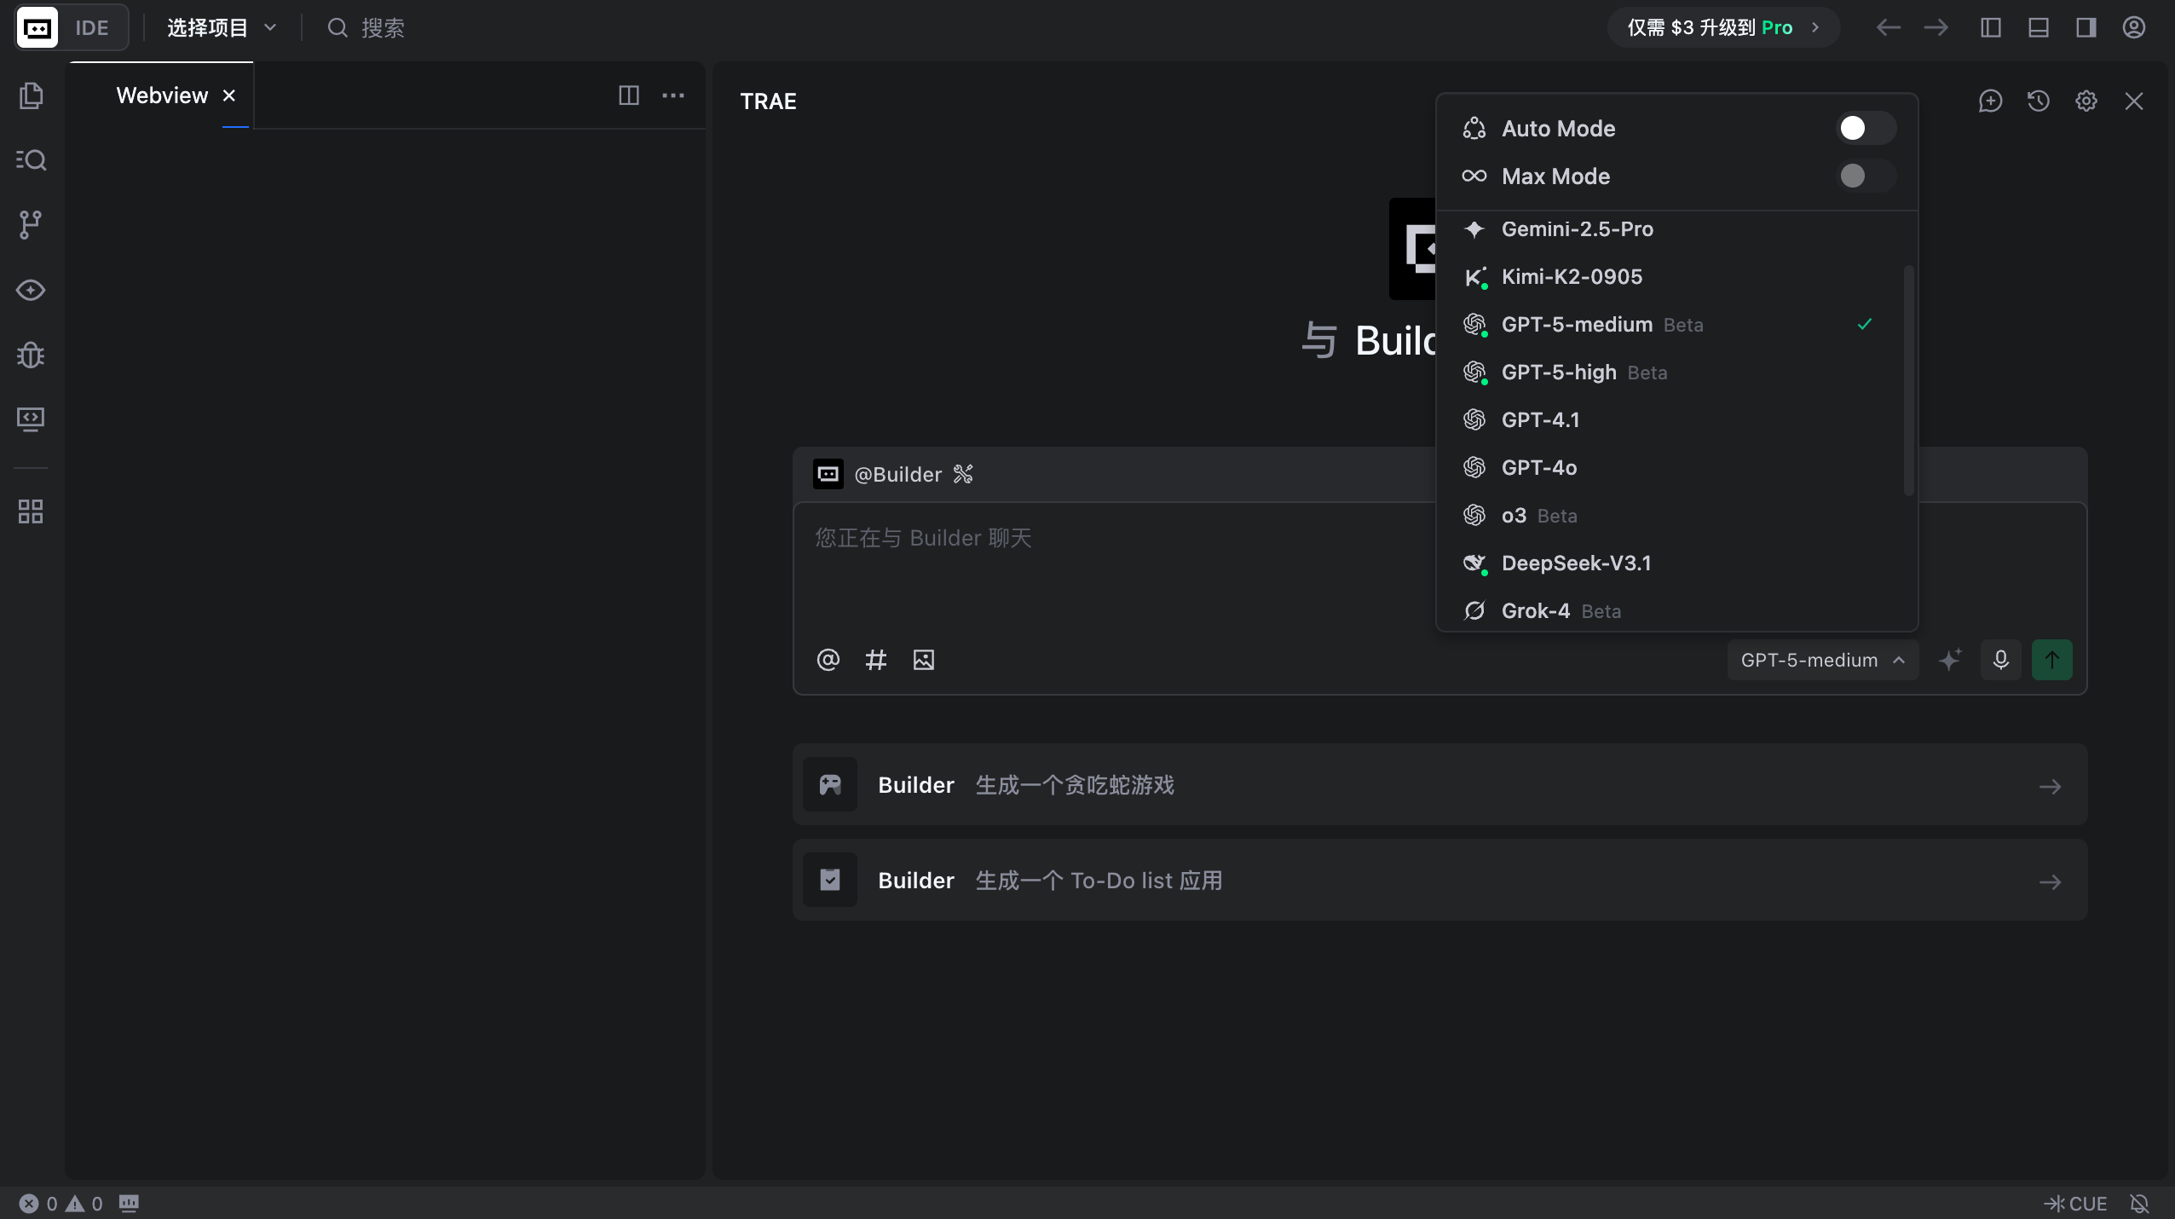Open the run and debug bug icon

[31, 354]
